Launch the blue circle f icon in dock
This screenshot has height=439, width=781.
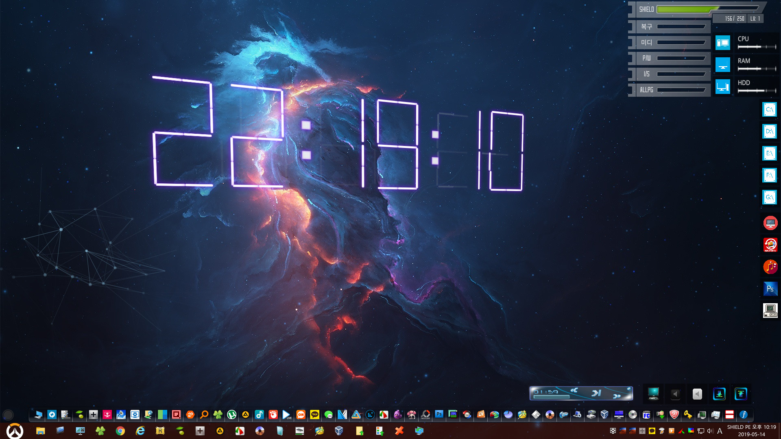click(743, 415)
